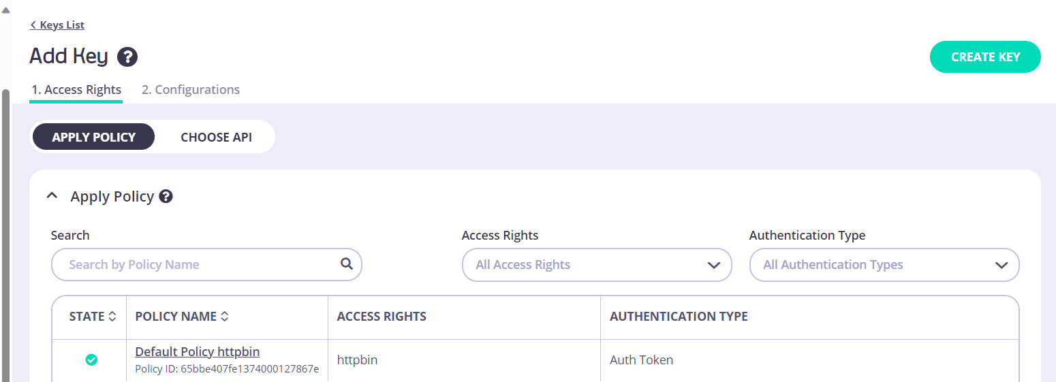
Task: Focus the Search by Policy Name field
Action: click(198, 265)
